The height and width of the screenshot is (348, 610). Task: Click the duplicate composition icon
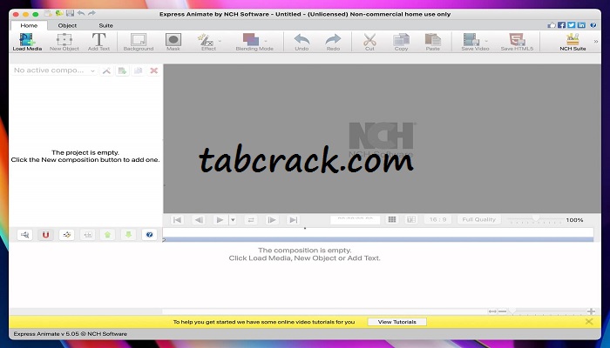138,70
